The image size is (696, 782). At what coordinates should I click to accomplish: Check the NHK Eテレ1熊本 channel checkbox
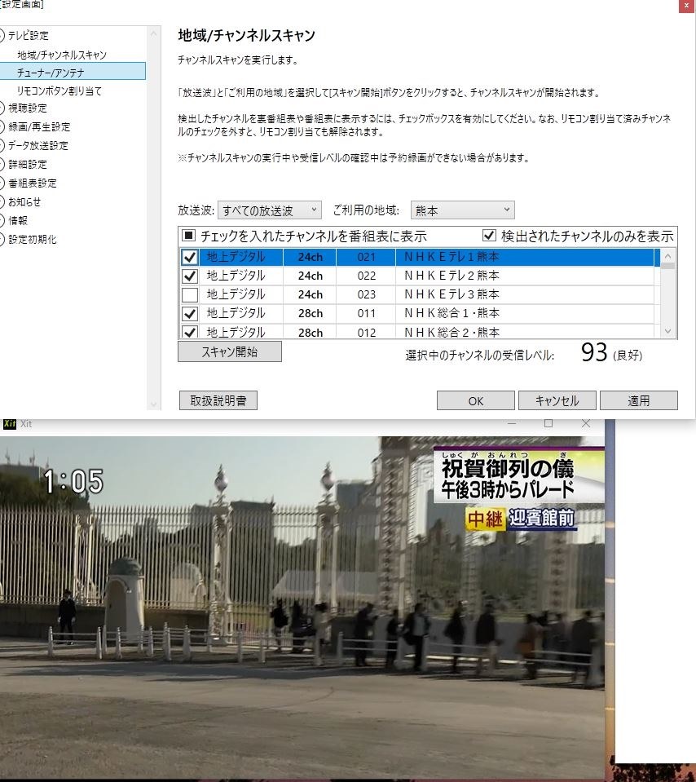point(189,258)
